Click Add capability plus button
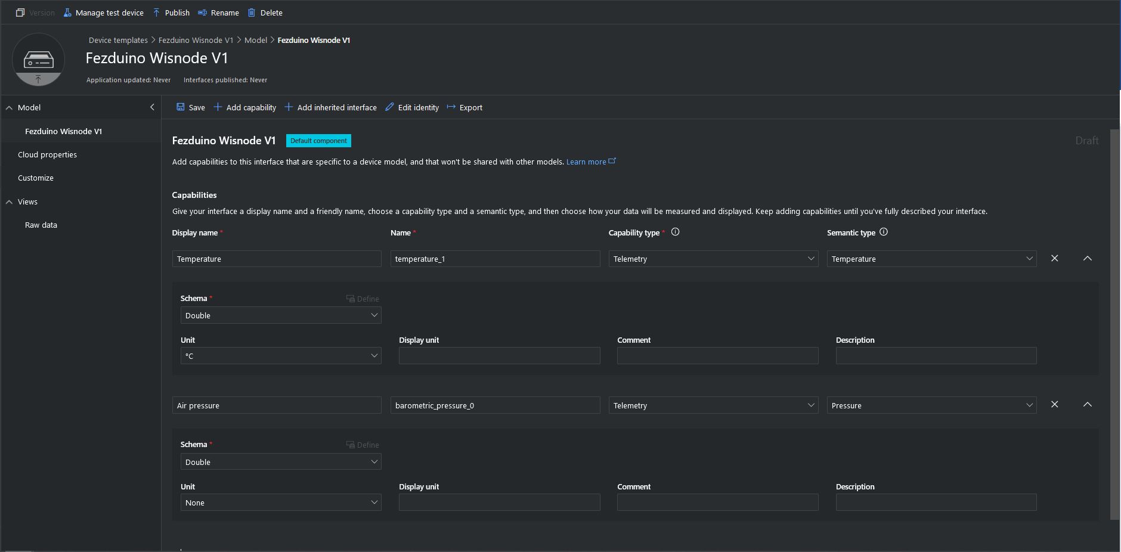 tap(245, 107)
